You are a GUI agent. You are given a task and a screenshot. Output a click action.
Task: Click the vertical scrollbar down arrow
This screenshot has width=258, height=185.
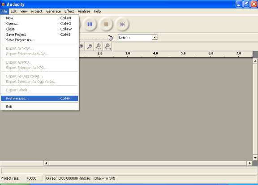(x=255, y=158)
